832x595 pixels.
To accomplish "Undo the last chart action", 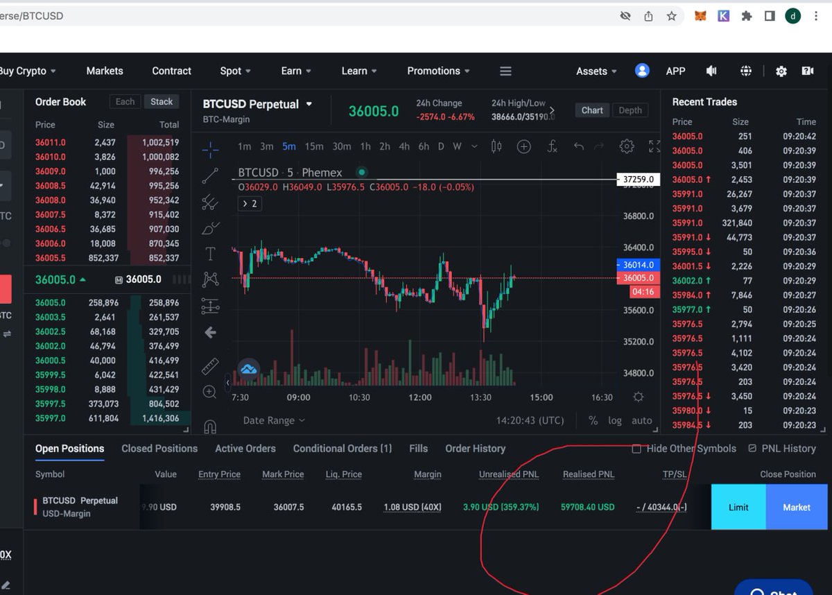I will [579, 146].
